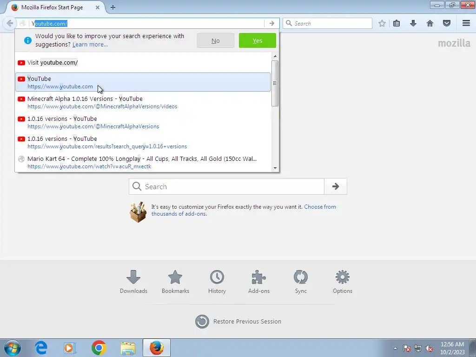Image resolution: width=476 pixels, height=357 pixels.
Task: Click the Firefox taskbar button
Action: pyautogui.click(x=157, y=348)
